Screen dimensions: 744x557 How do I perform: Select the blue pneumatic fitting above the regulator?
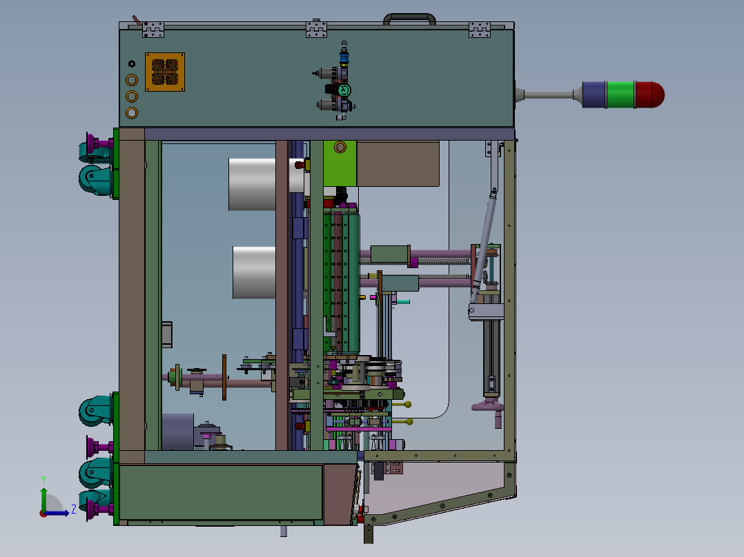click(x=344, y=58)
